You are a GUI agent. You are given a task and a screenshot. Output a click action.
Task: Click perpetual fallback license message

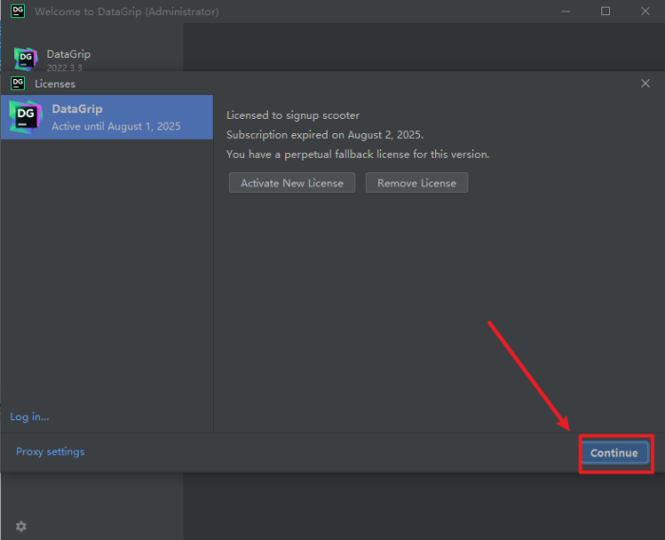tap(358, 155)
